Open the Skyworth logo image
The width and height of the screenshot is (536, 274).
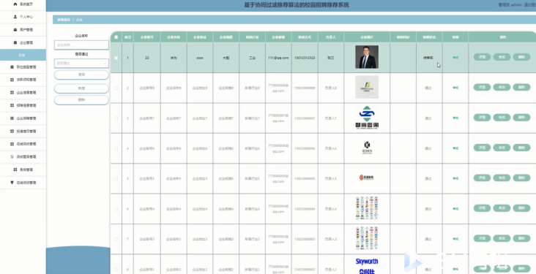(367, 266)
